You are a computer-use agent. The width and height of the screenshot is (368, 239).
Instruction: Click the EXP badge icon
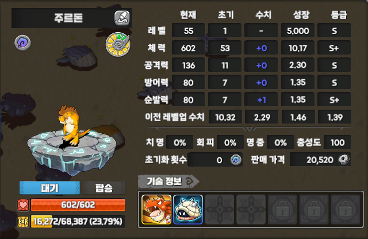[23, 221]
